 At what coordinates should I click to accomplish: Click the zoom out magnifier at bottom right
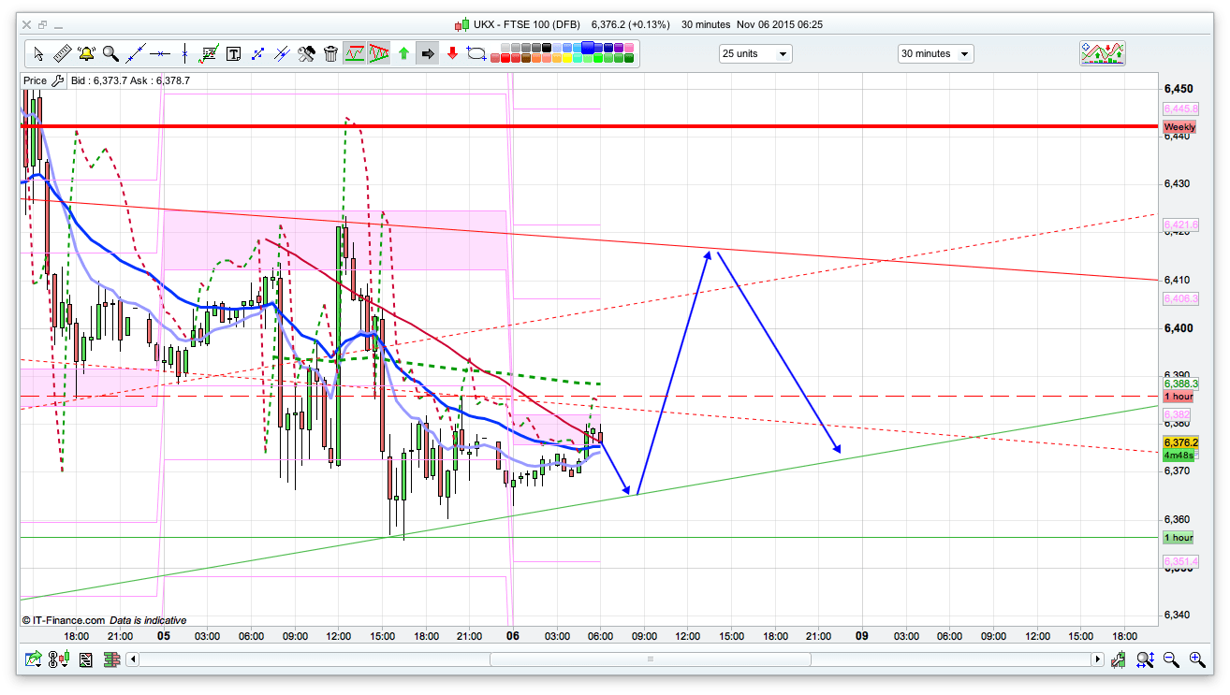pyautogui.click(x=1171, y=659)
